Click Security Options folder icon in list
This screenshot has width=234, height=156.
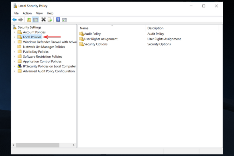81,44
